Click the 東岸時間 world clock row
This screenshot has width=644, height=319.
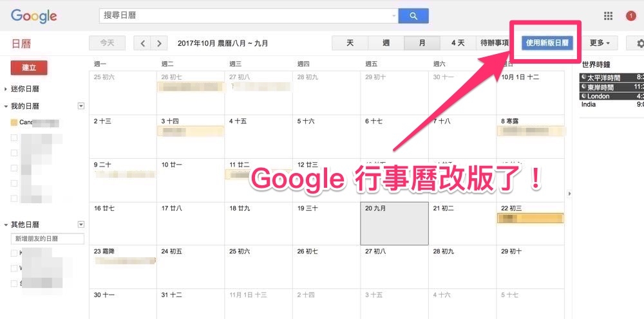612,87
